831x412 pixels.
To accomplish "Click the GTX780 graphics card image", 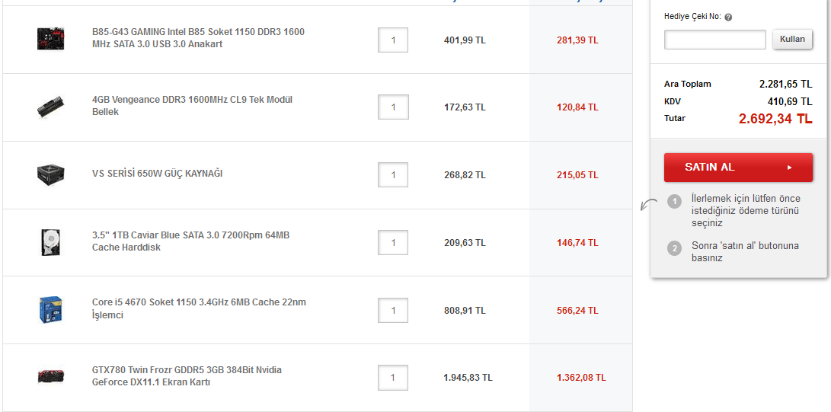I will [x=51, y=376].
